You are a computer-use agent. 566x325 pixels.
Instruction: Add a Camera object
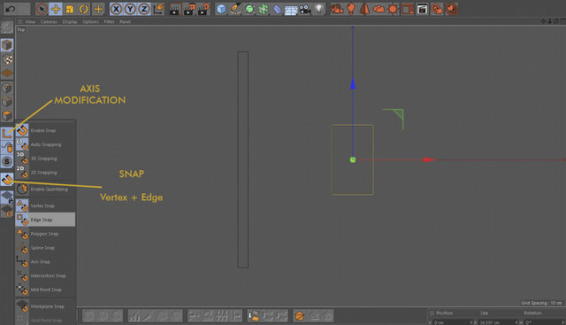tap(305, 9)
